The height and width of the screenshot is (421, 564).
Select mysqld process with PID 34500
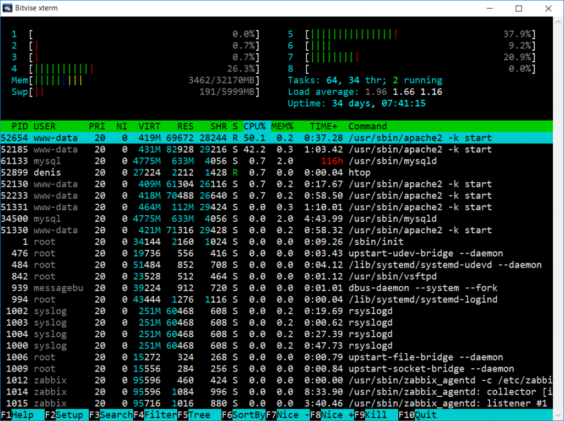pyautogui.click(x=276, y=218)
